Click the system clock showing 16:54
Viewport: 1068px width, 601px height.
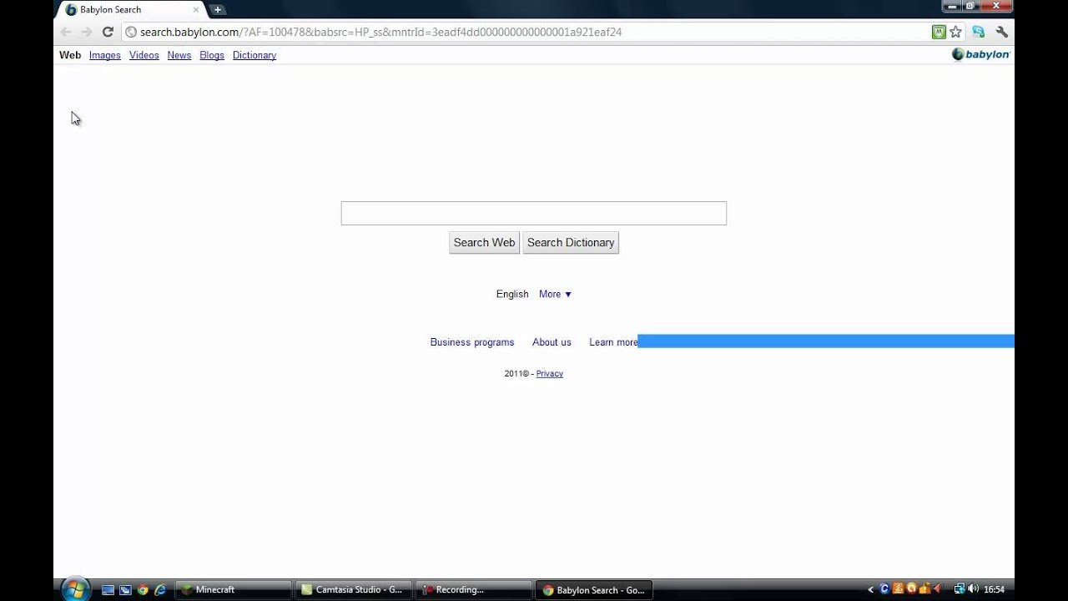[994, 589]
